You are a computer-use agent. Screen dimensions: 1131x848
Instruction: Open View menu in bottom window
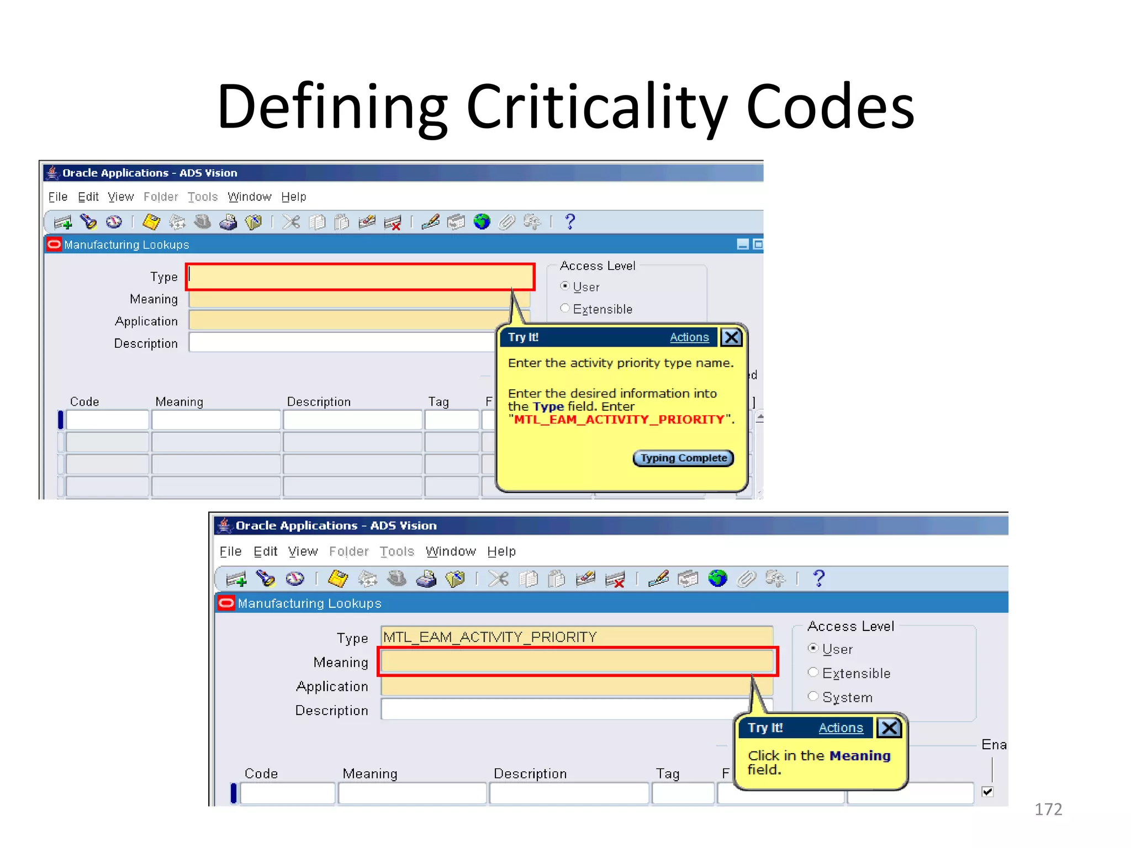pos(303,551)
